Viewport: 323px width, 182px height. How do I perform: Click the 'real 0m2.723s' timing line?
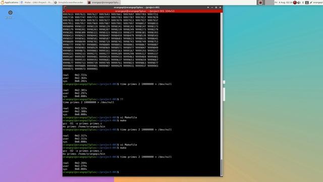pos(75,75)
